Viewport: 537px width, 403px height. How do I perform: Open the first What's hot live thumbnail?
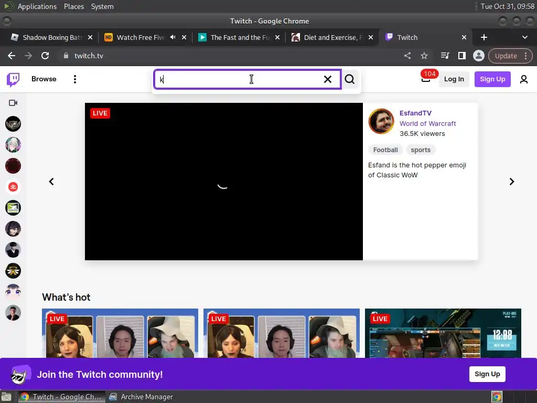point(120,333)
